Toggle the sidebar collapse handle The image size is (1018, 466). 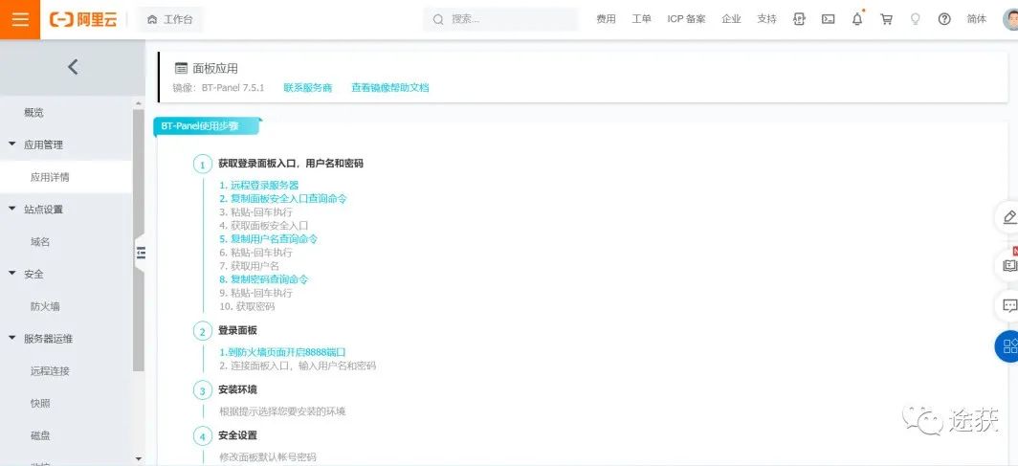pyautogui.click(x=141, y=253)
